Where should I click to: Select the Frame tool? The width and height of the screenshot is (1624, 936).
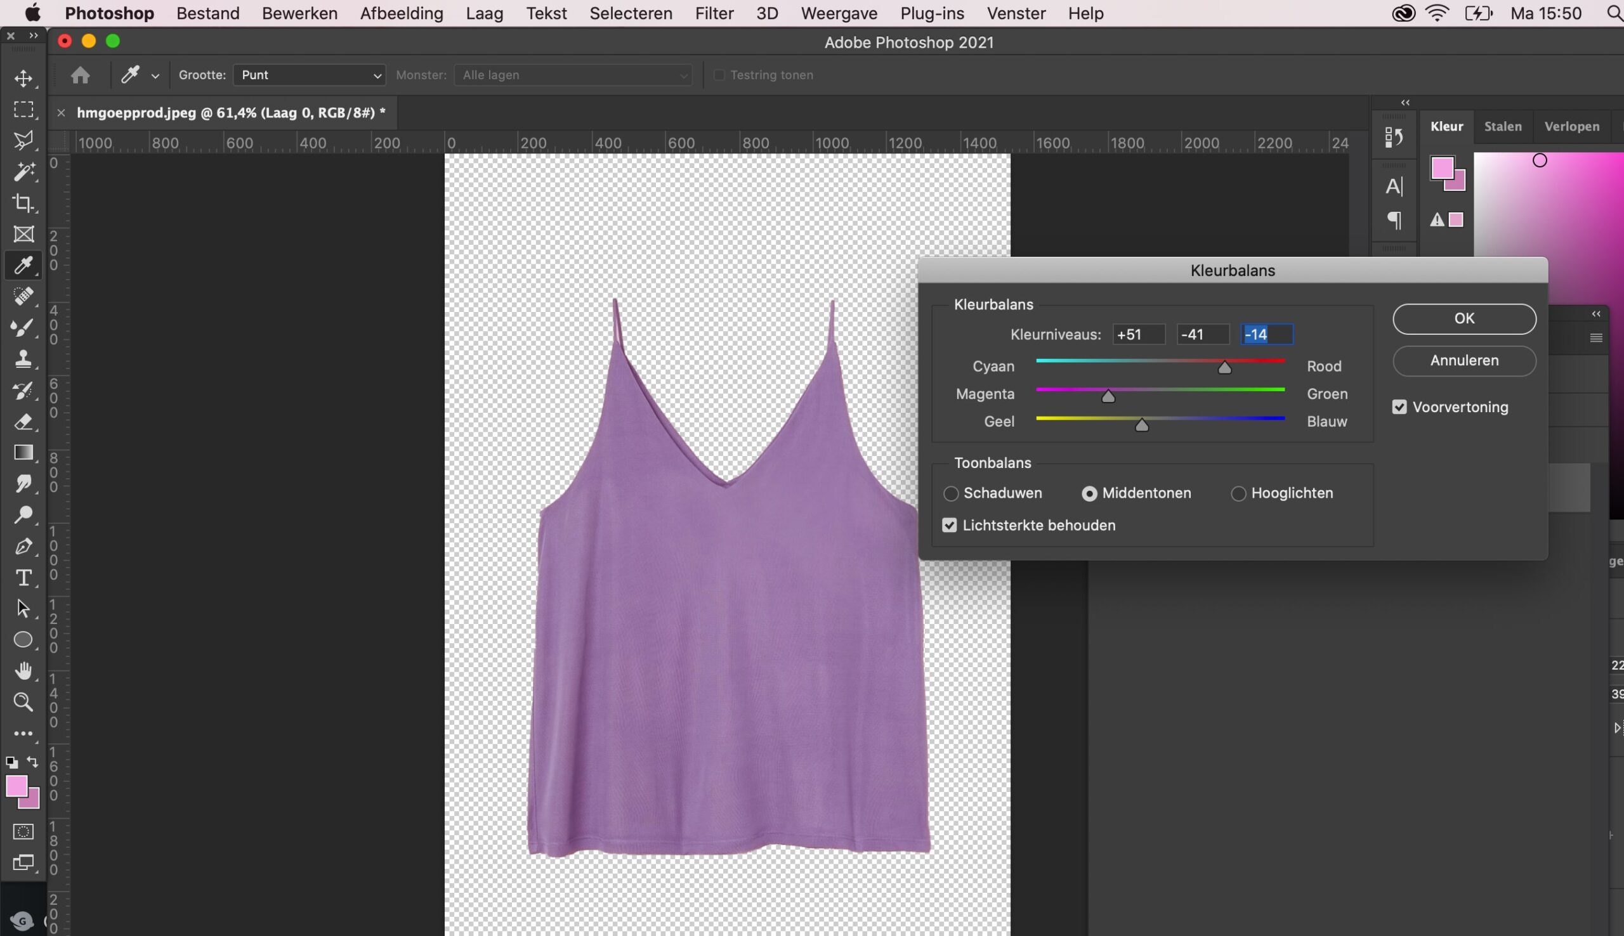click(x=23, y=235)
